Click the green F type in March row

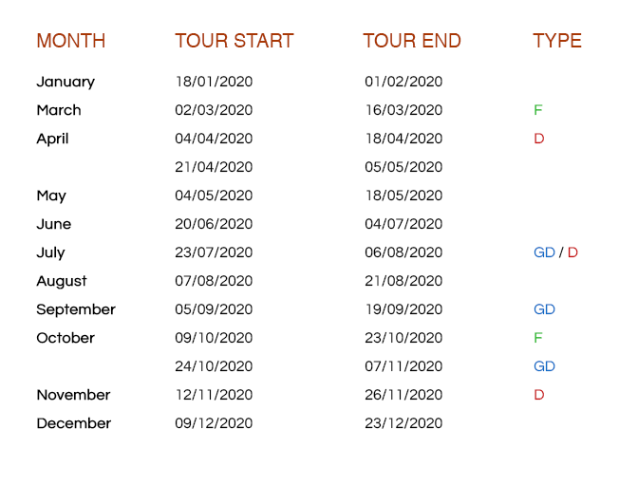point(538,110)
